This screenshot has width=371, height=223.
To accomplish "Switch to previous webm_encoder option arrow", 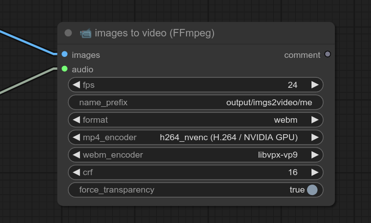I will coord(76,155).
